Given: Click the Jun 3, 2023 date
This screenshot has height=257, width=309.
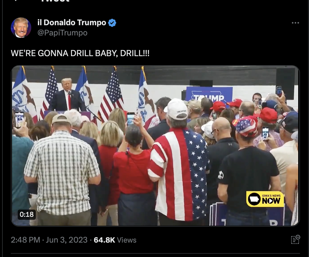Looking at the screenshot, I should pyautogui.click(x=67, y=240).
